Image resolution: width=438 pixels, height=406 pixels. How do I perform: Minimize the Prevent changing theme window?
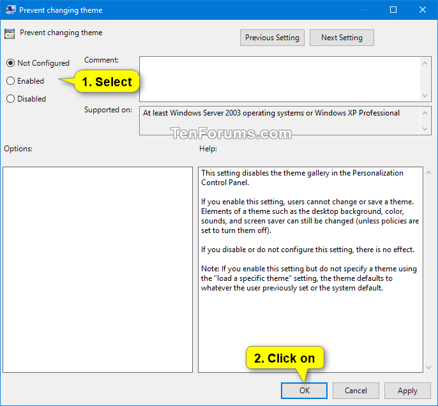tap(364, 10)
